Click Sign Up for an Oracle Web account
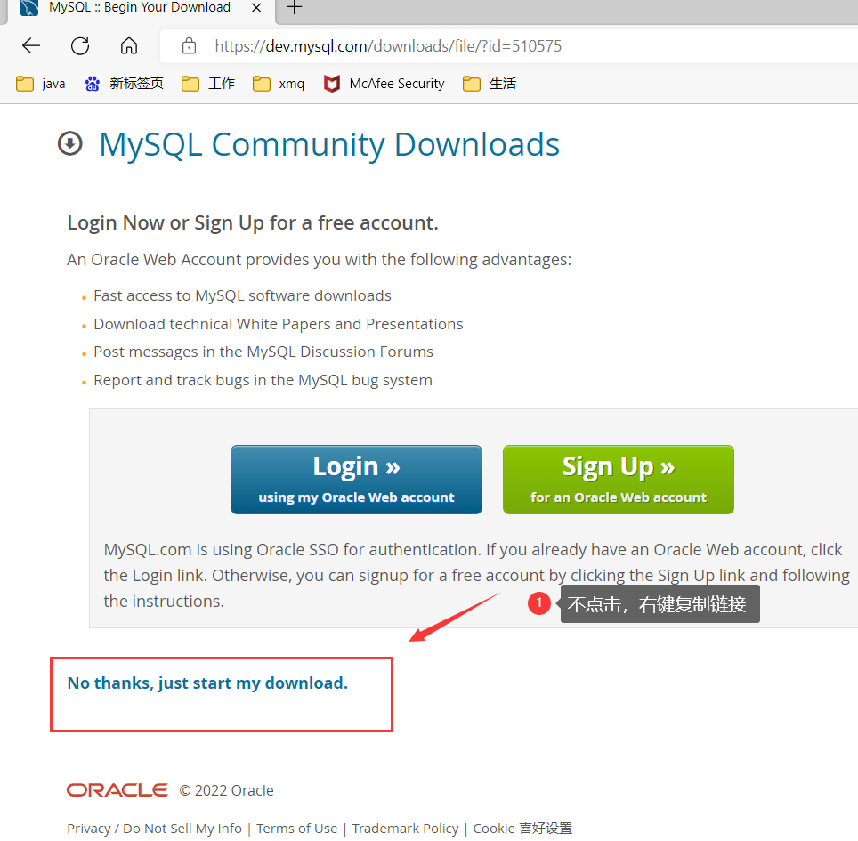 [x=619, y=480]
